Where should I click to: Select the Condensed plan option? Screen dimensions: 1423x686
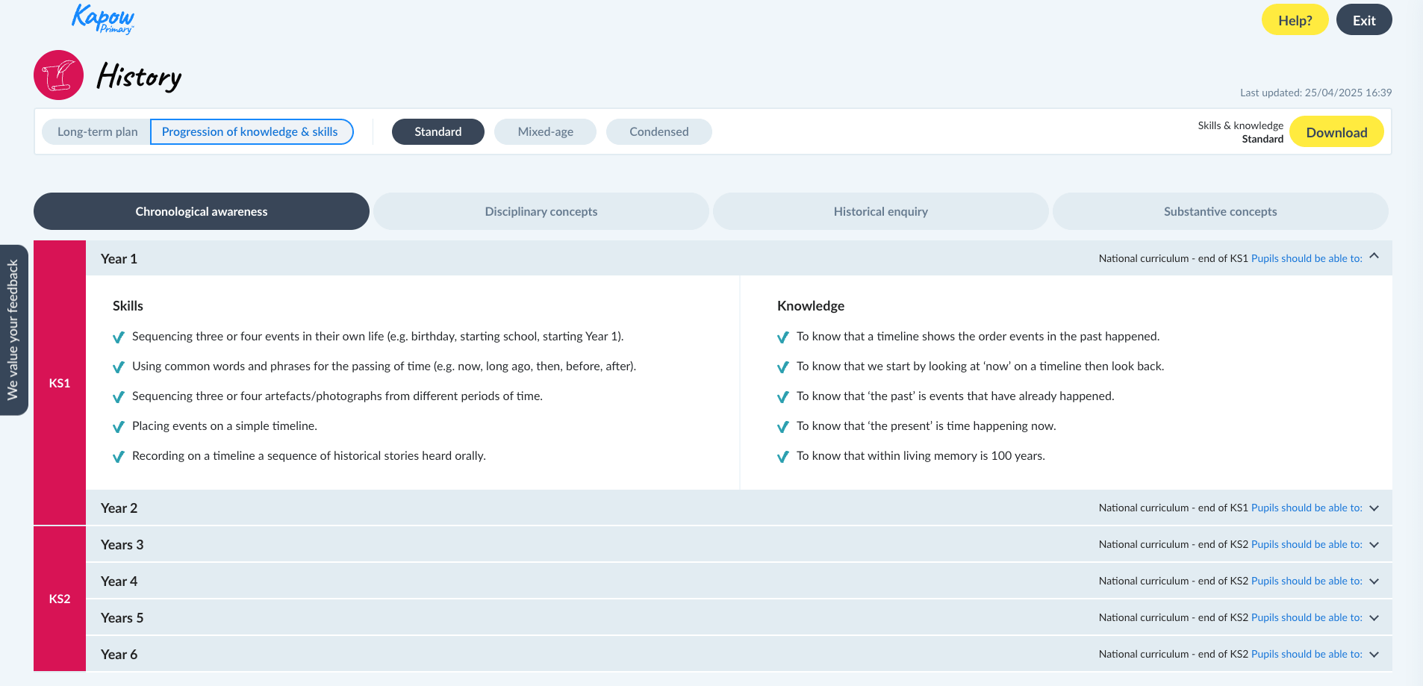tap(658, 132)
